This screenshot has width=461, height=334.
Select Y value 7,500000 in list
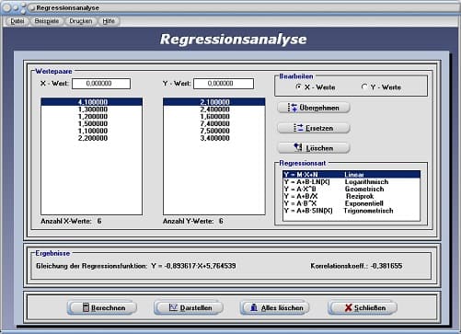pyautogui.click(x=214, y=131)
